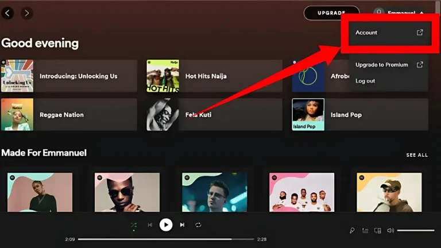Mute audio with the speaker icon
The image size is (441, 248).
pyautogui.click(x=390, y=231)
